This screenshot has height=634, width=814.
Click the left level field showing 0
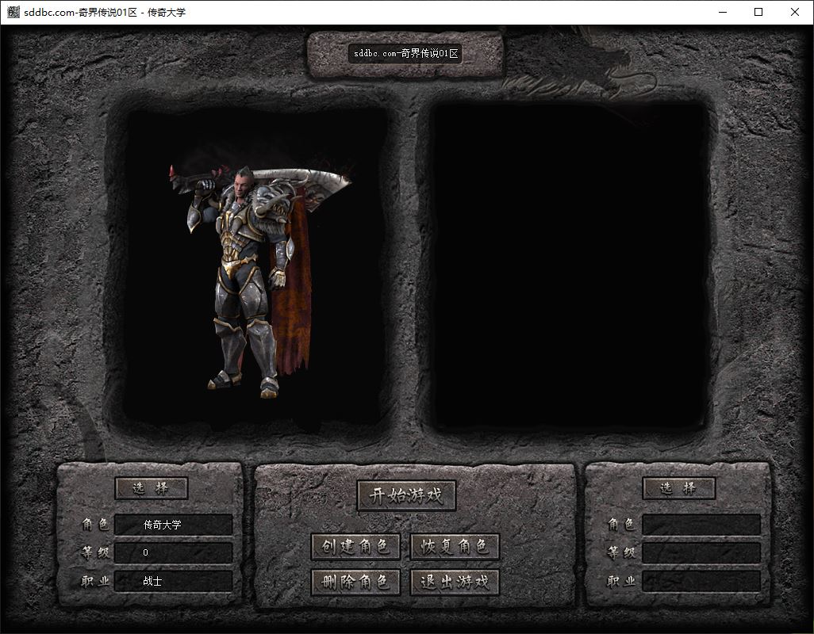click(x=173, y=552)
